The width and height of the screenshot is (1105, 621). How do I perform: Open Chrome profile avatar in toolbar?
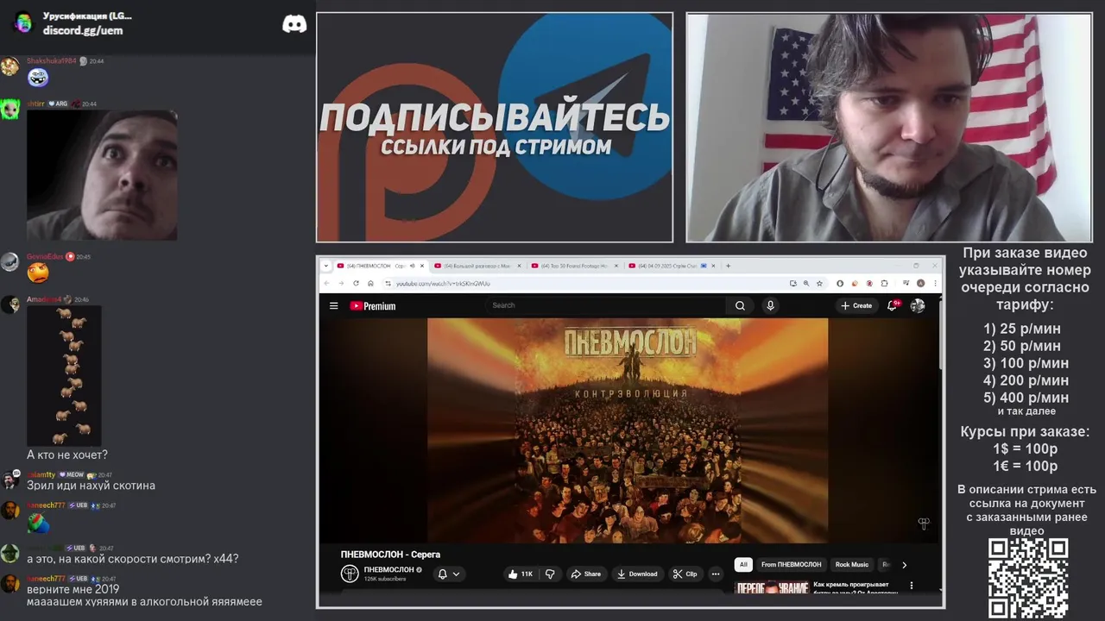click(x=921, y=283)
